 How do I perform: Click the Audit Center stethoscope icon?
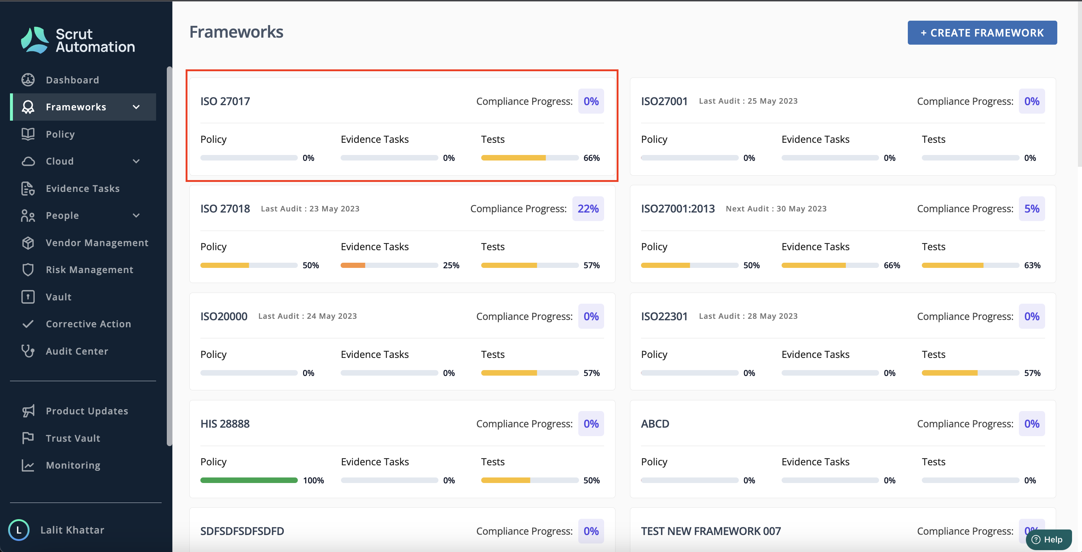pos(28,351)
